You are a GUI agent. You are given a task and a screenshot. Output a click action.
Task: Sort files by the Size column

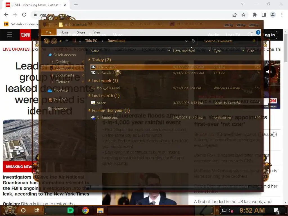tap(251, 51)
